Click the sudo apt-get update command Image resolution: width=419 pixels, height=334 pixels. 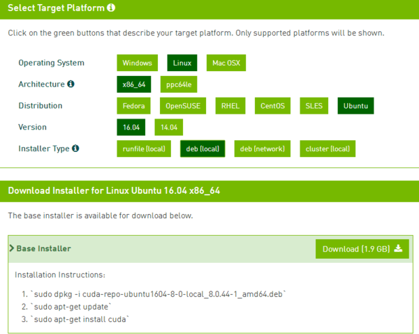pos(71,307)
